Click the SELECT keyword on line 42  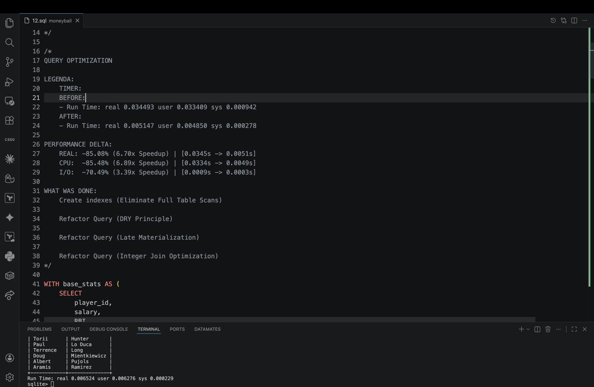(70, 293)
